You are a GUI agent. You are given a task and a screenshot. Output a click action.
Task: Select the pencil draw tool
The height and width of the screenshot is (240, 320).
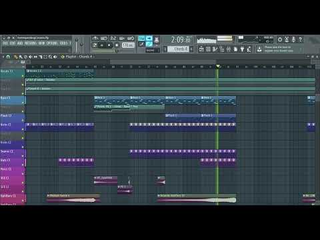coord(15,57)
